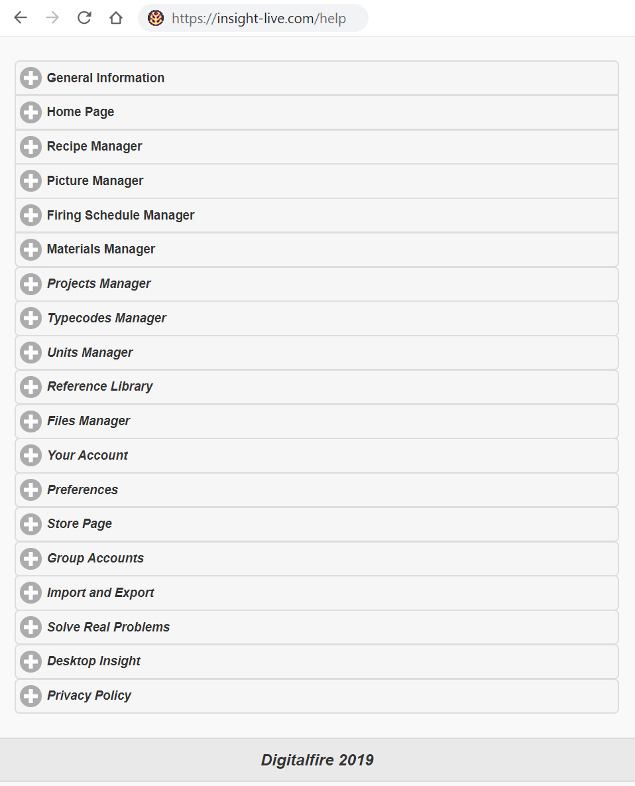Open the Typecodes Manager help topic

pos(316,318)
